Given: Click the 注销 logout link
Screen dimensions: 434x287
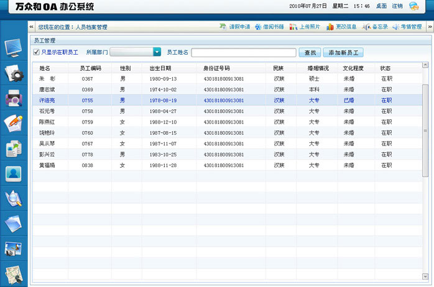Looking at the screenshot, I should pyautogui.click(x=397, y=6).
